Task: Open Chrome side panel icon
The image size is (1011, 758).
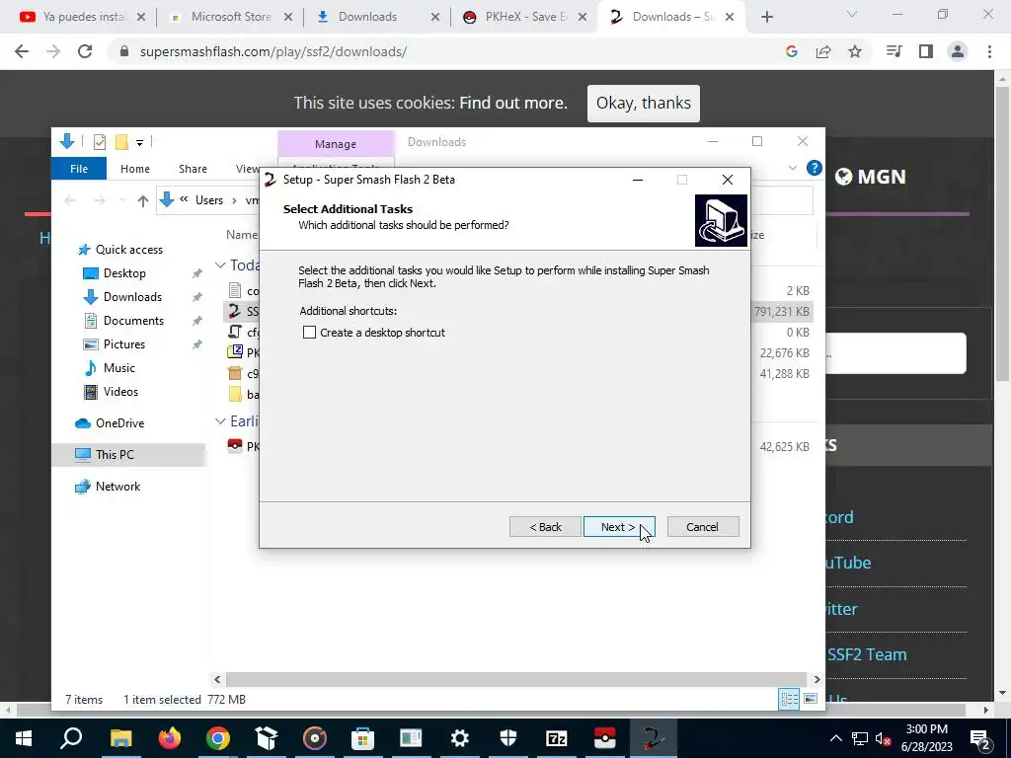Action: (926, 51)
